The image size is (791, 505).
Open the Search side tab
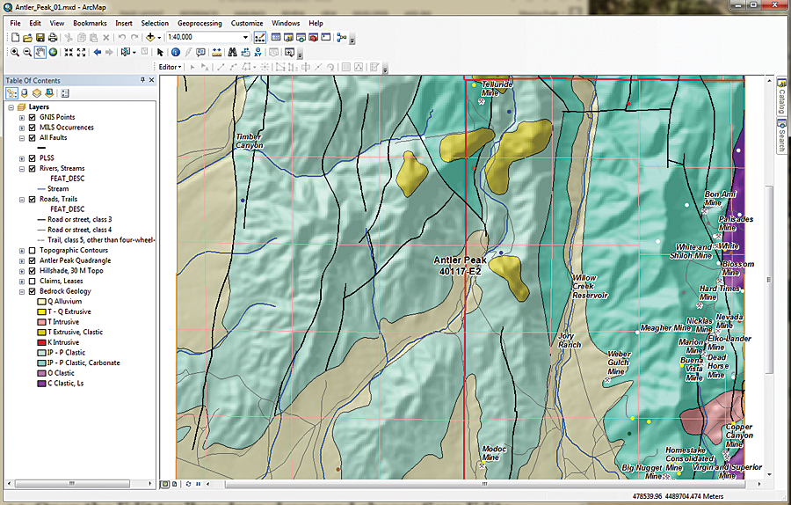pos(781,135)
